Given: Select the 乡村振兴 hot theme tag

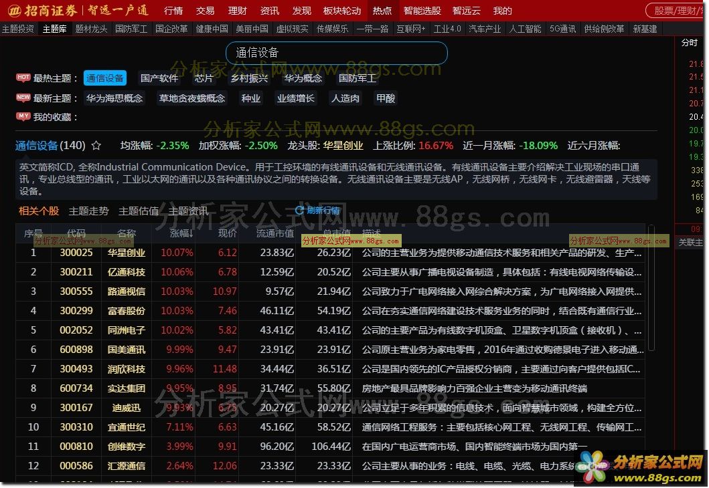Looking at the screenshot, I should [x=250, y=78].
